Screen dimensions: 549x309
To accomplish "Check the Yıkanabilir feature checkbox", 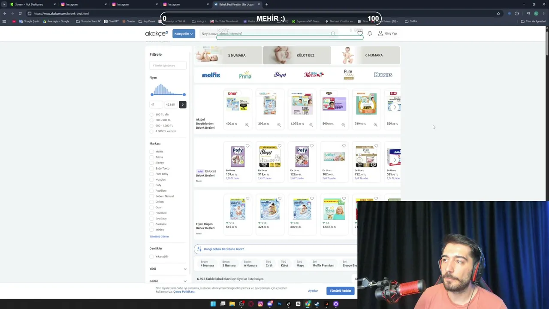I will (151, 257).
